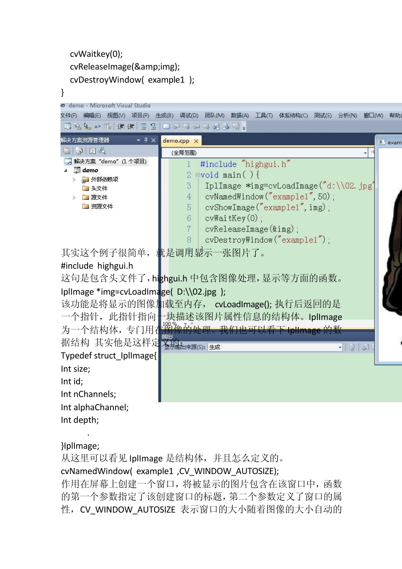Expand the 外部依赖项 folder
The height and width of the screenshot is (569, 402).
[x=74, y=180]
